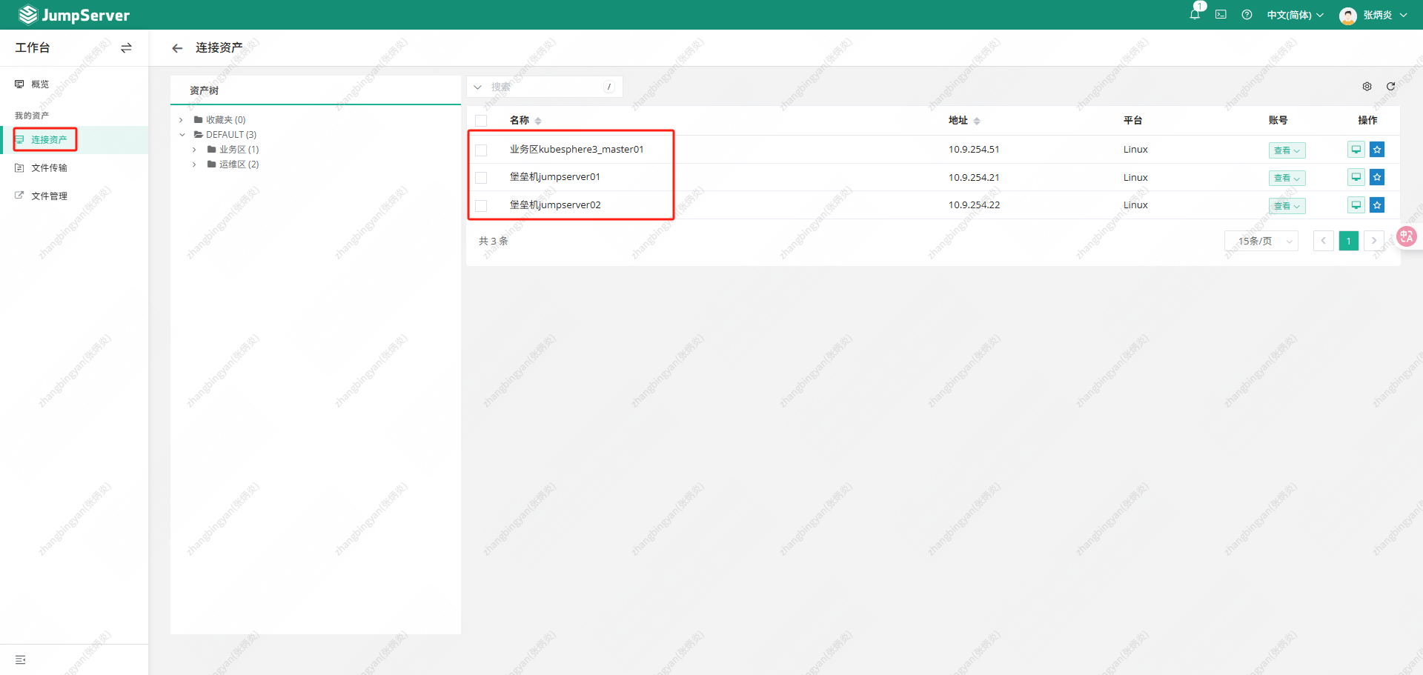Viewport: 1423px width, 675px height.
Task: Connect to 堡垒机jumpserver01 via monitor icon
Action: click(x=1356, y=177)
